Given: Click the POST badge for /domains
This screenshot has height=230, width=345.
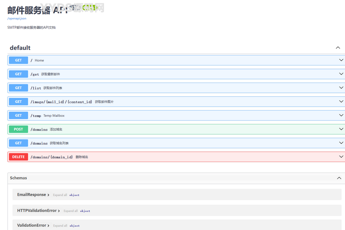Looking at the screenshot, I should pos(19,129).
